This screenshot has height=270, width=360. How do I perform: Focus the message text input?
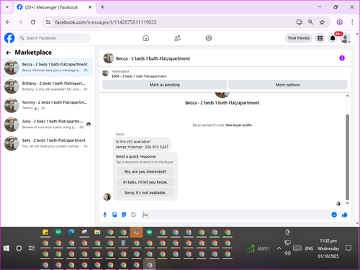pos(236,215)
